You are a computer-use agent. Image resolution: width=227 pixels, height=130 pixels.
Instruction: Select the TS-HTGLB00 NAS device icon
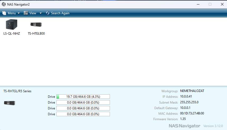point(36,24)
